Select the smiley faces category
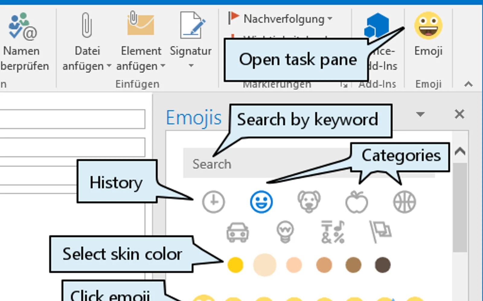 pyautogui.click(x=261, y=202)
